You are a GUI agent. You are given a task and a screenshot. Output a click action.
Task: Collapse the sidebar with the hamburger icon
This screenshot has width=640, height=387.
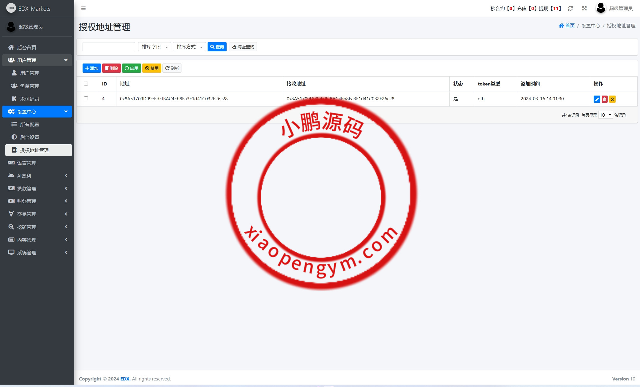point(83,8)
